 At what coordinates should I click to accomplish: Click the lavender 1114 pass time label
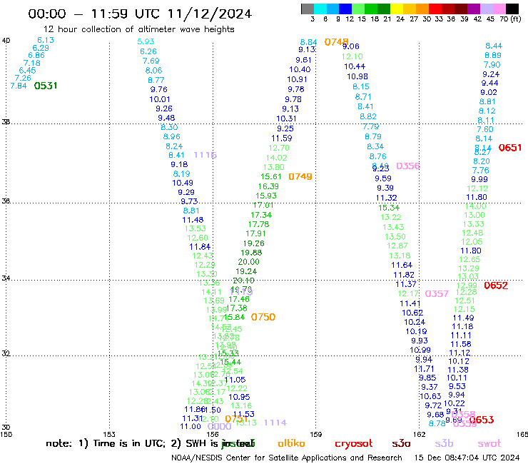(x=275, y=423)
